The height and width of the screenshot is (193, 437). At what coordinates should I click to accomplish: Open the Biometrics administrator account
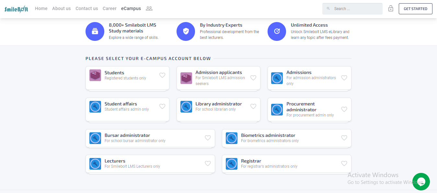click(x=268, y=135)
